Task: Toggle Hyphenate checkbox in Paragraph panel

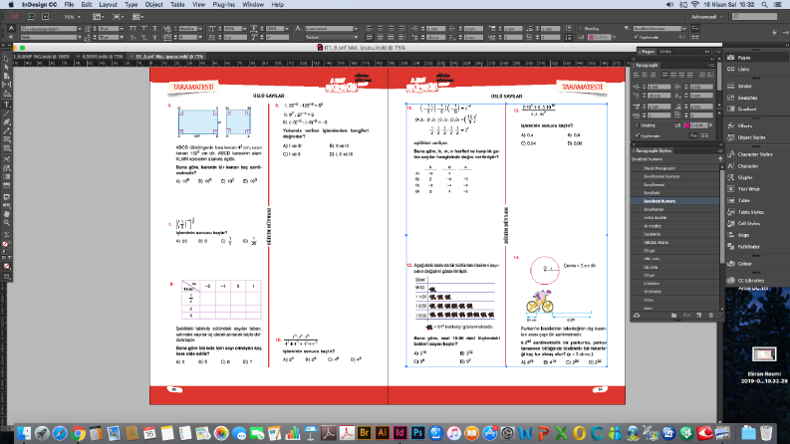Action: pos(637,136)
